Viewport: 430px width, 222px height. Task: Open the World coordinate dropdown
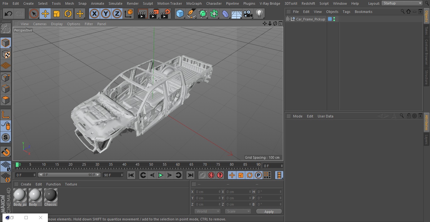(x=207, y=211)
